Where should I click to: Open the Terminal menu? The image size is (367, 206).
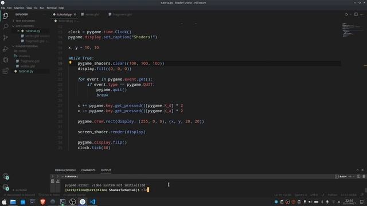(52, 8)
